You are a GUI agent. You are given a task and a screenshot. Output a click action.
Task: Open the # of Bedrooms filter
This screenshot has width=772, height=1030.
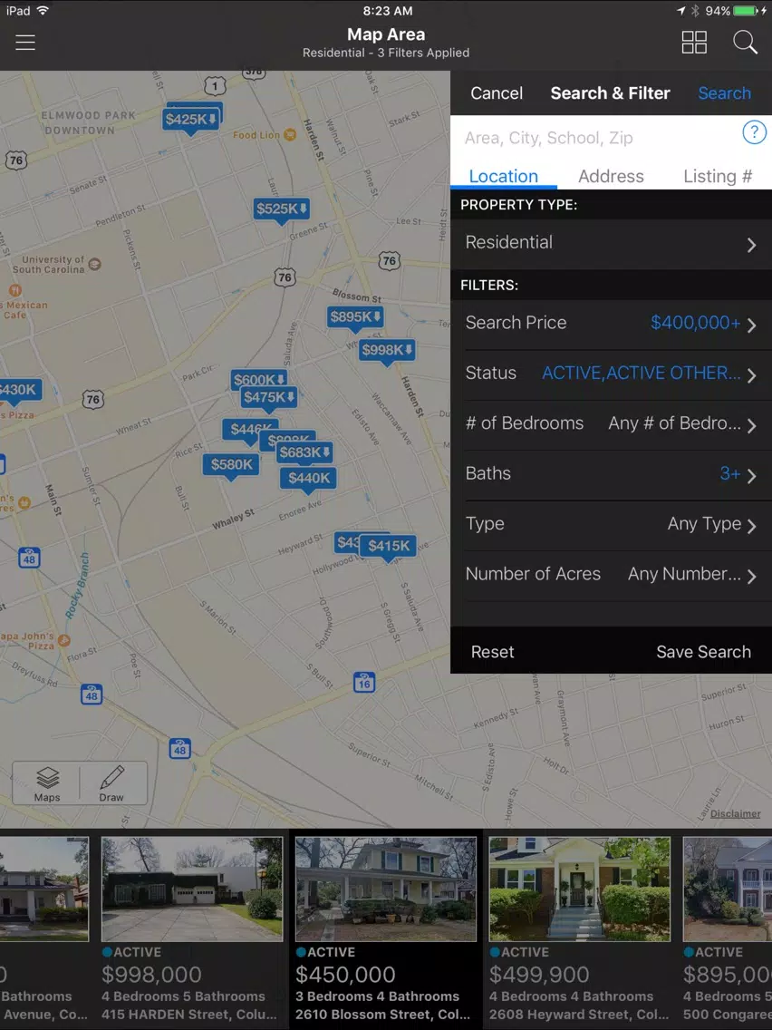click(611, 424)
